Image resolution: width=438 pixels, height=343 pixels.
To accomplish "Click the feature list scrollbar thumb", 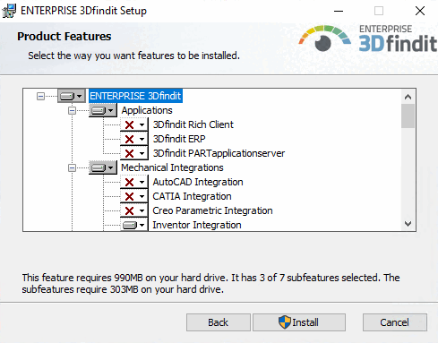I will pyautogui.click(x=408, y=116).
